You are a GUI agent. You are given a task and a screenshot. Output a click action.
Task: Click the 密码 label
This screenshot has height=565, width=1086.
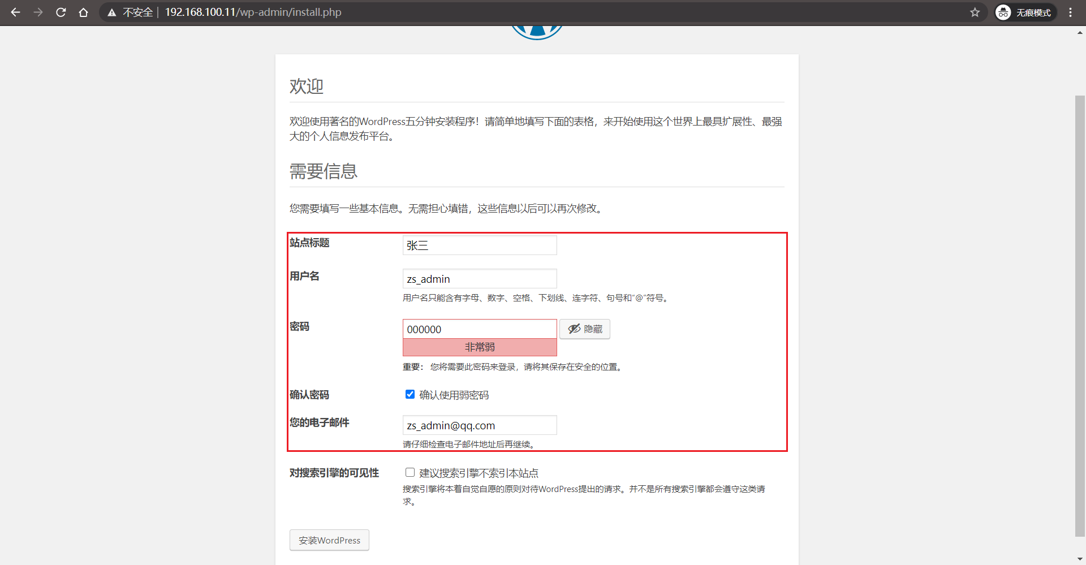point(299,326)
